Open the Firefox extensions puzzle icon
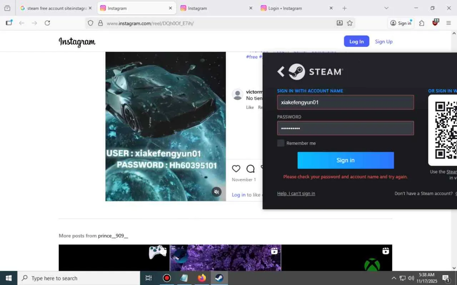The image size is (457, 285). [422, 23]
